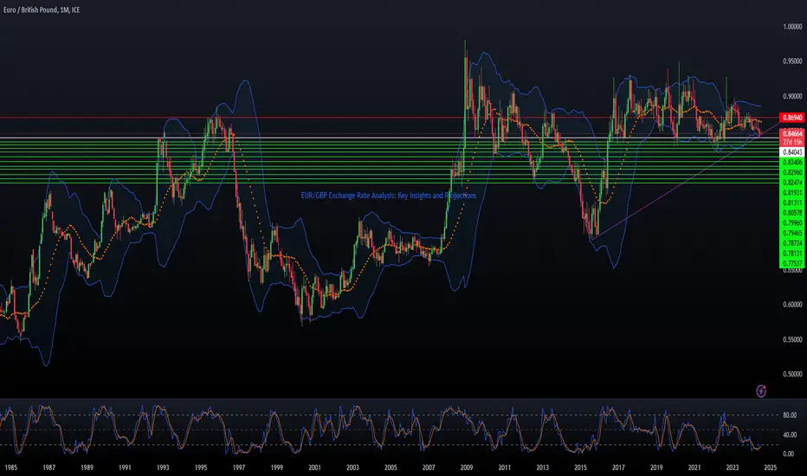Click the 2019 label on time axis
807x476 pixels.
pos(656,467)
